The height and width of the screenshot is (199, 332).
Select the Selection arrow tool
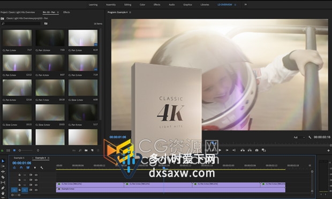click(3, 161)
